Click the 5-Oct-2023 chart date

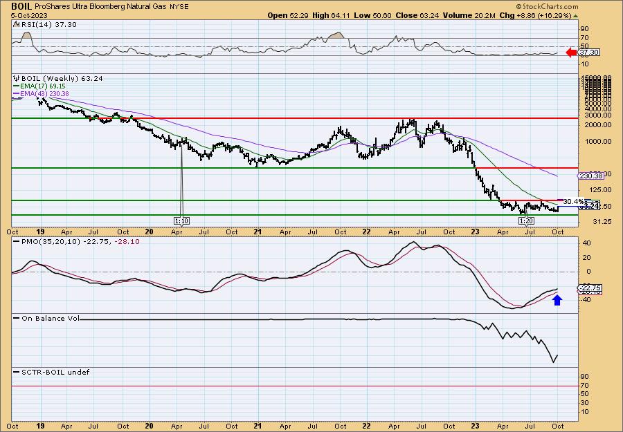29,15
